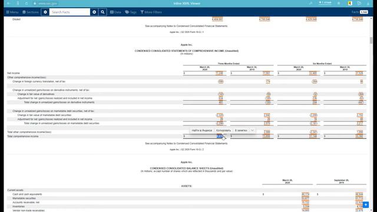Select Diluted shares fact in last column
The width and height of the screenshot is (377, 212).
click(358, 19)
